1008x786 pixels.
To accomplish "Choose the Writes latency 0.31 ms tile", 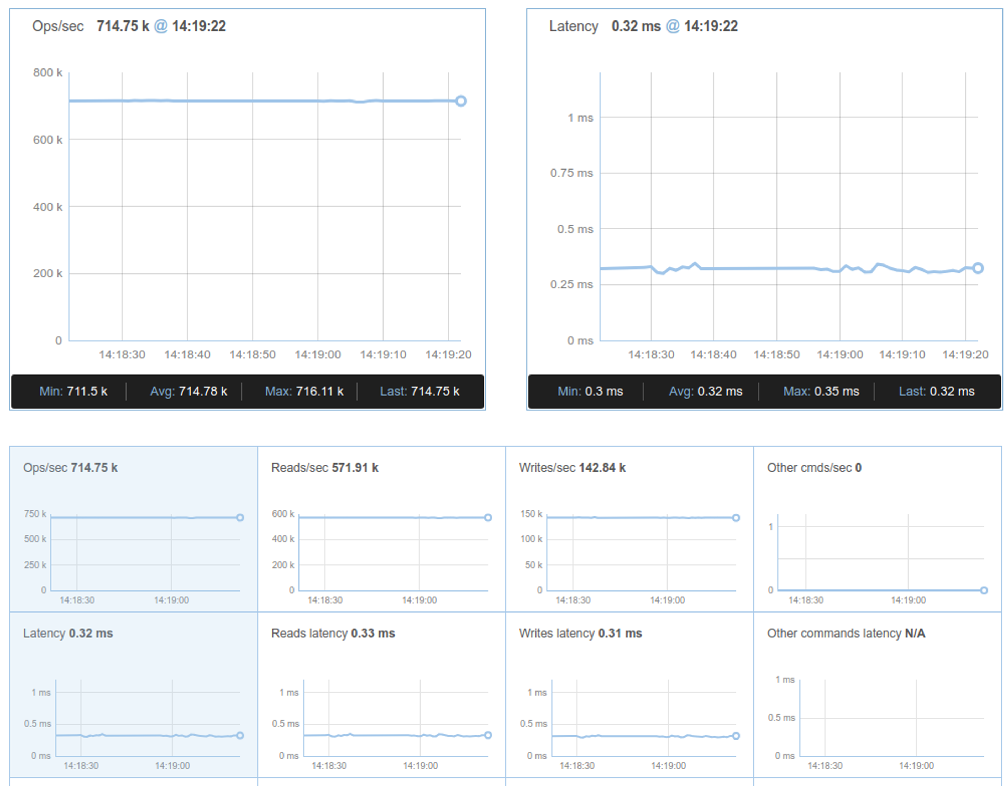I will pos(629,695).
